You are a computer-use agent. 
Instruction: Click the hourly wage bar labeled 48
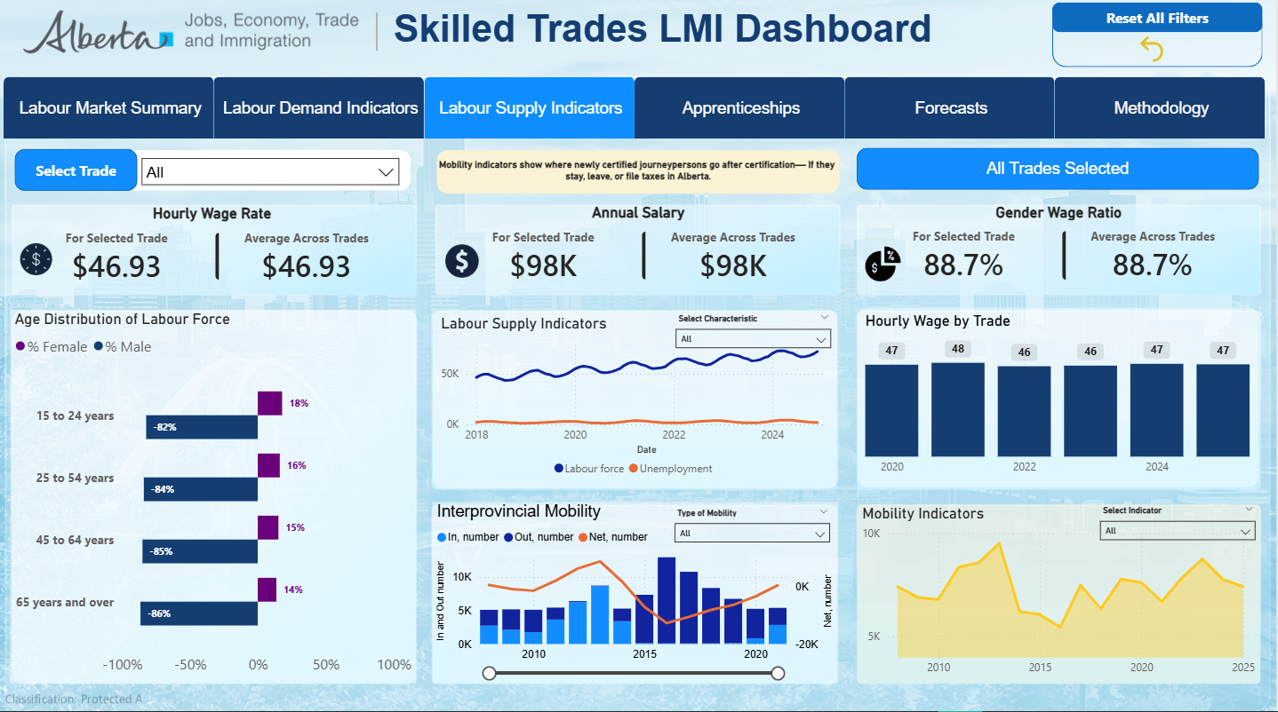(958, 409)
